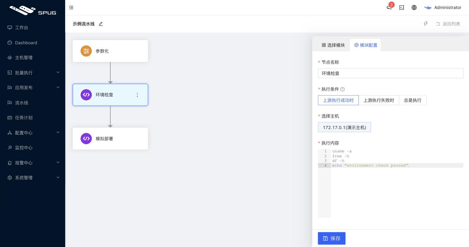The height and width of the screenshot is (247, 469).
Task: Switch to the 模块配置 tab
Action: 365,45
